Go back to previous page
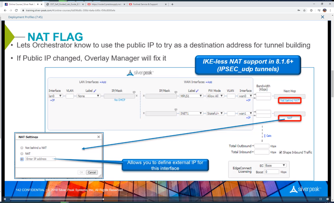 pyautogui.click(x=5, y=10)
